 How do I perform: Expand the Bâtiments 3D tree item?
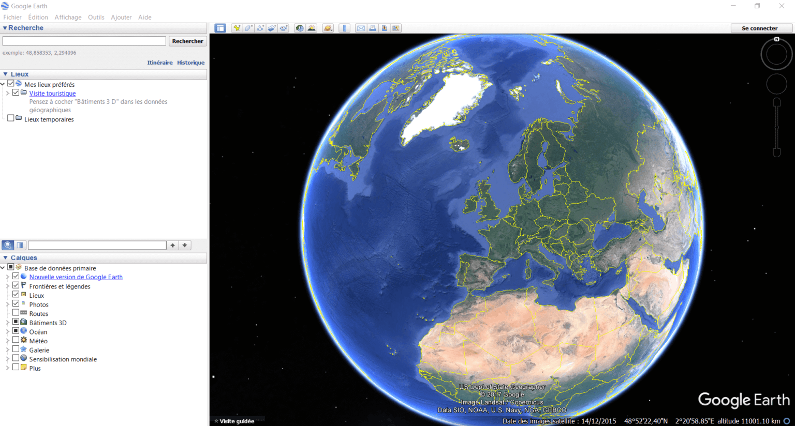8,323
